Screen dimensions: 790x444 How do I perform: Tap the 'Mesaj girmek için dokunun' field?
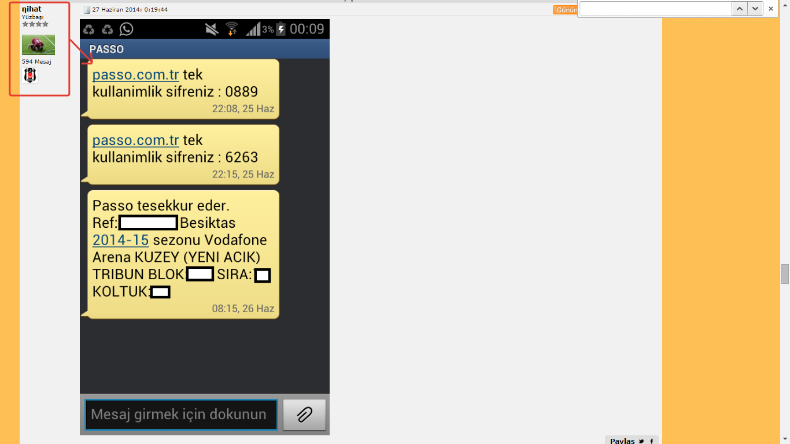181,415
